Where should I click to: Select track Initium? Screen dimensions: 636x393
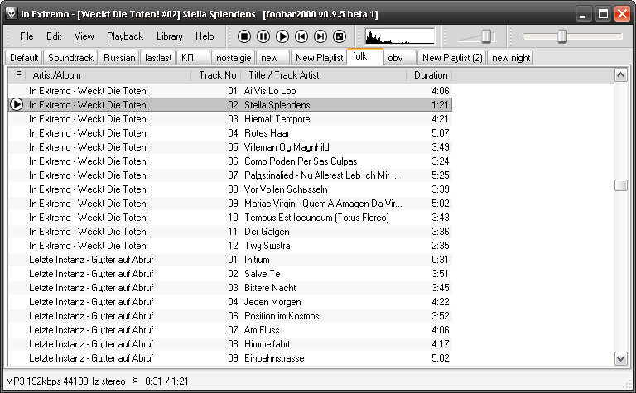point(230,260)
